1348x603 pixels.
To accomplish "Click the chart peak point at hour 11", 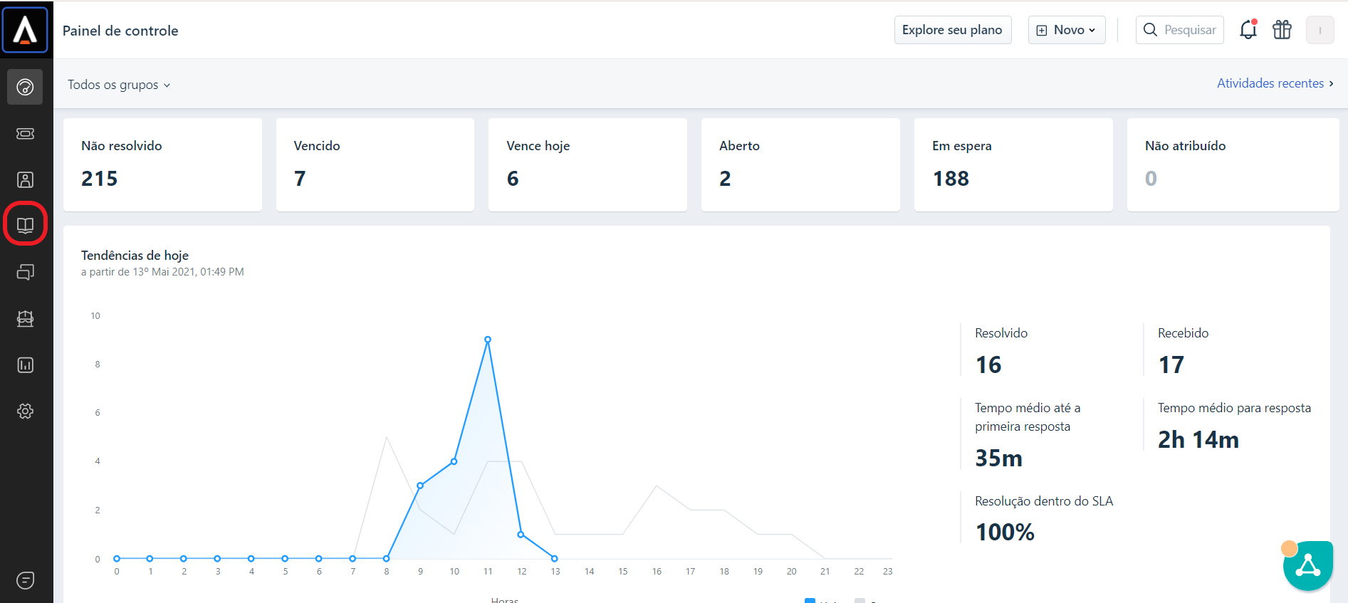I will coord(488,340).
